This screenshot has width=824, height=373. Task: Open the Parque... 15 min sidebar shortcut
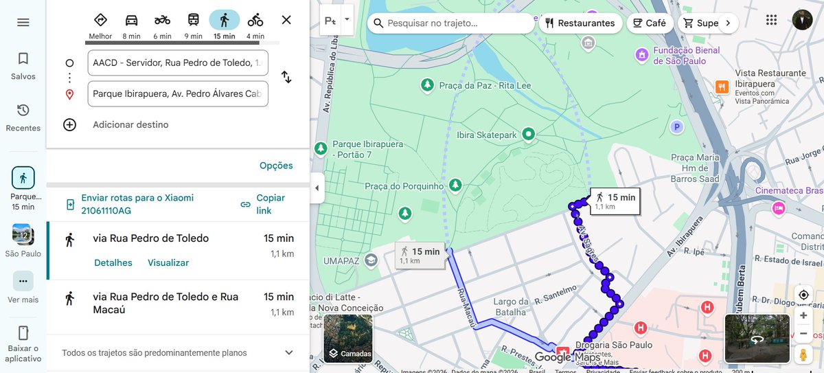(x=23, y=189)
